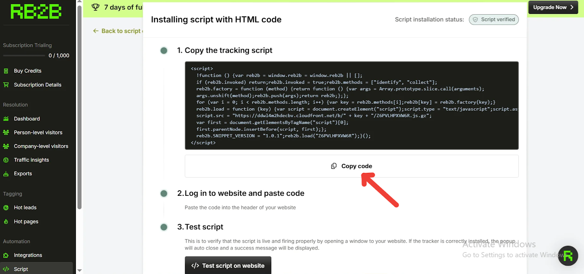
Task: Click the Company-level visitors people icon
Action: (6, 146)
